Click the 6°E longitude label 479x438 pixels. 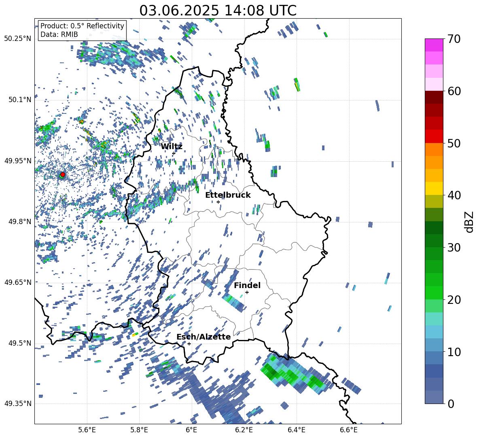click(x=191, y=430)
